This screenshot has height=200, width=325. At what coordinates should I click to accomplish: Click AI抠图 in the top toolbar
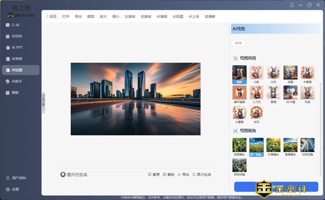(x=178, y=16)
